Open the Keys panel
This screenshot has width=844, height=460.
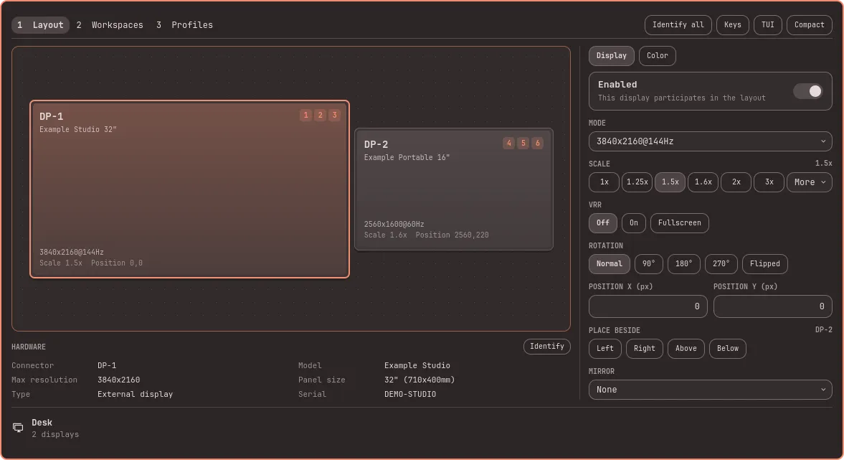click(733, 25)
